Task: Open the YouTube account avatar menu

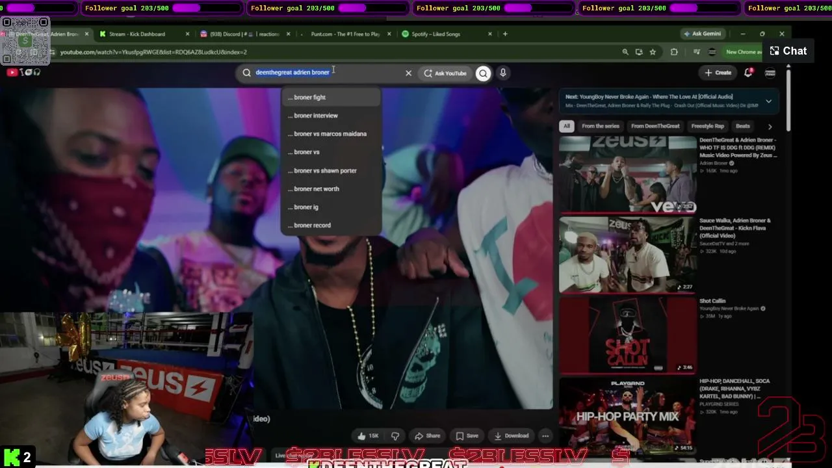Action: click(770, 73)
